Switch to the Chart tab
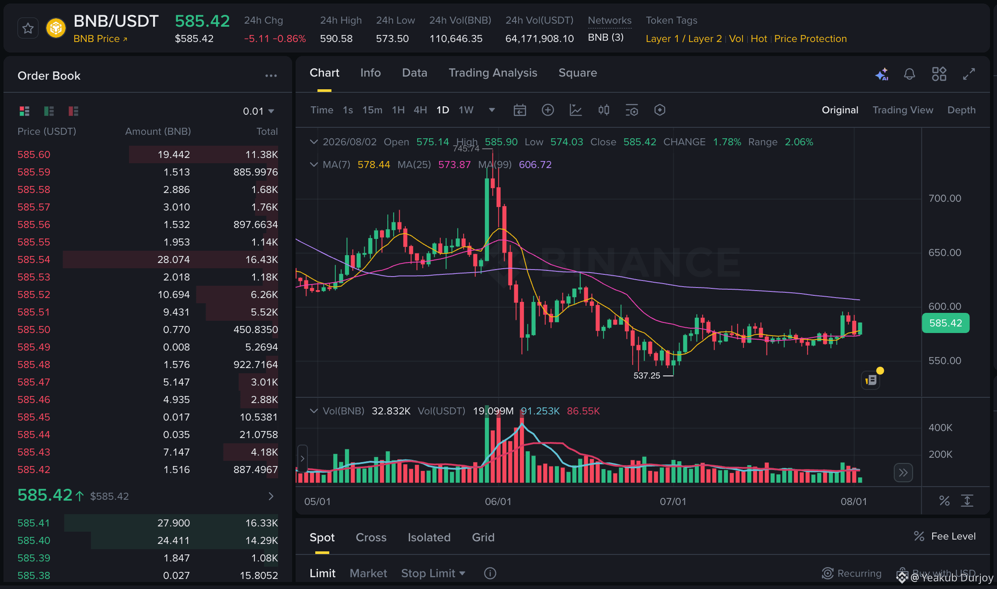The width and height of the screenshot is (997, 589). coord(324,73)
